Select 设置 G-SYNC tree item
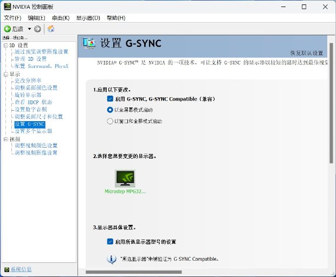 tap(30, 124)
